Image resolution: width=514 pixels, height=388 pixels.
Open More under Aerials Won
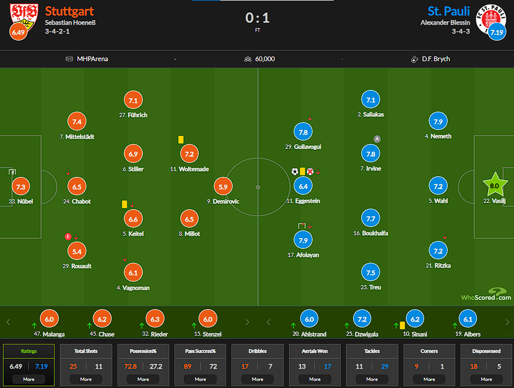coord(315,379)
